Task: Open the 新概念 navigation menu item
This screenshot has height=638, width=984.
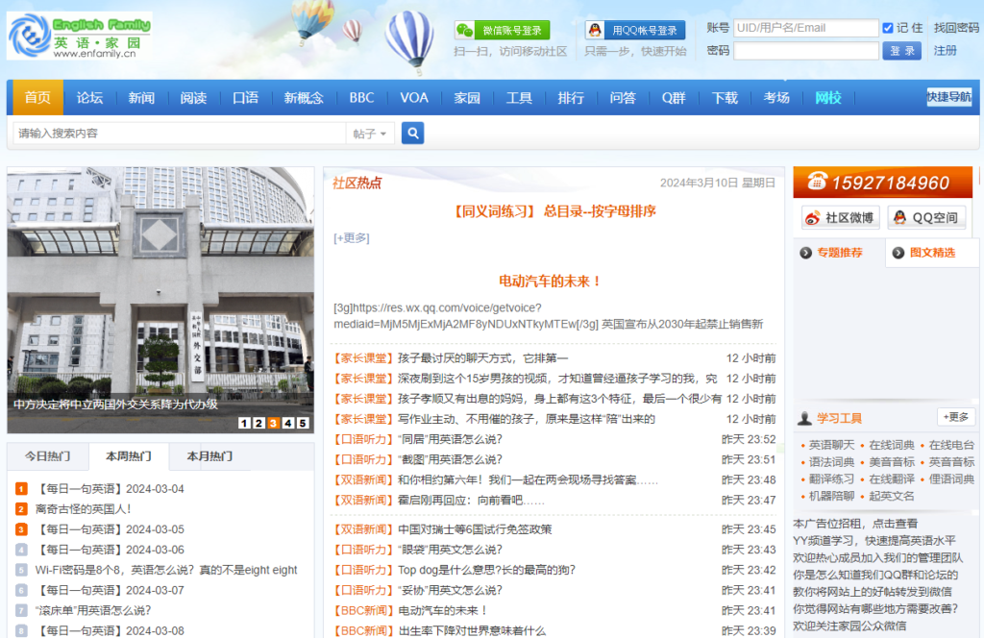Action: pos(304,98)
